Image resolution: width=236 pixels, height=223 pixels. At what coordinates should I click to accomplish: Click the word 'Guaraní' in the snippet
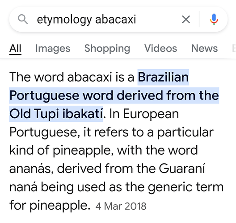(x=182, y=169)
